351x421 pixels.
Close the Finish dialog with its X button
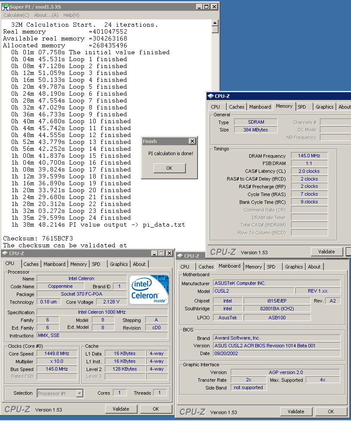[x=192, y=141]
